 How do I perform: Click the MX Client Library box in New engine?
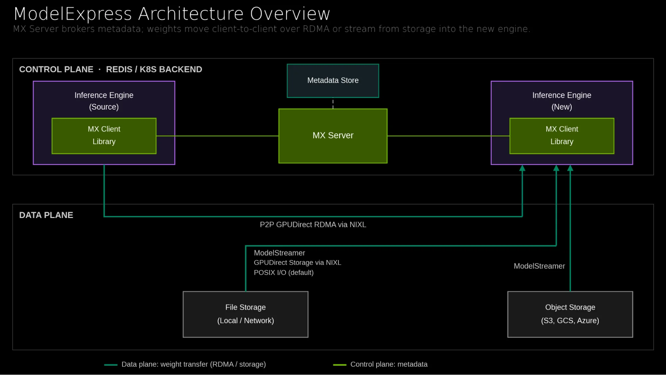point(562,136)
